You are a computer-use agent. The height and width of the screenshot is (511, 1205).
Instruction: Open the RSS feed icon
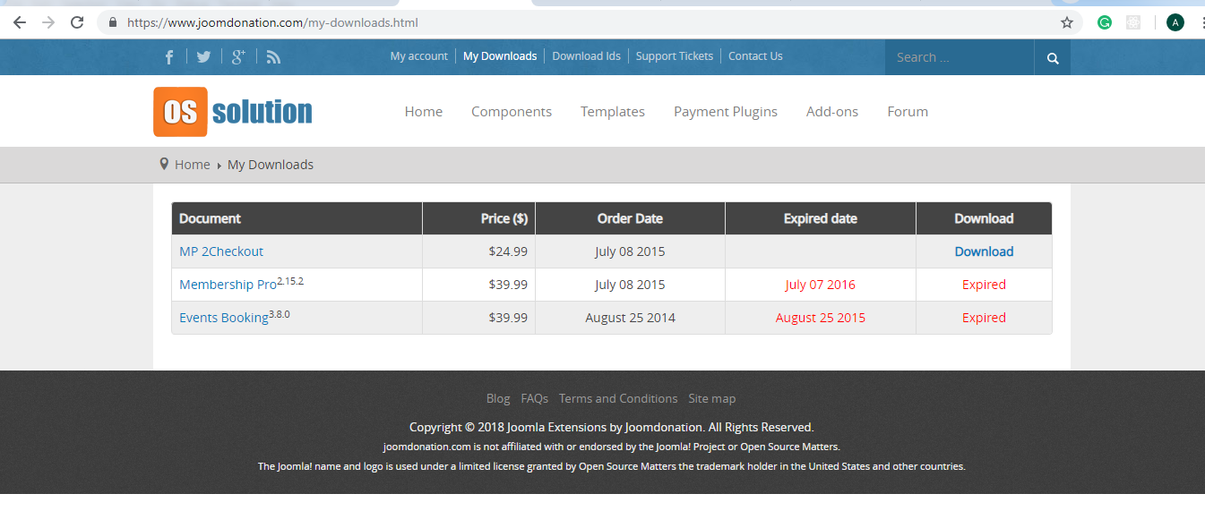(x=274, y=56)
